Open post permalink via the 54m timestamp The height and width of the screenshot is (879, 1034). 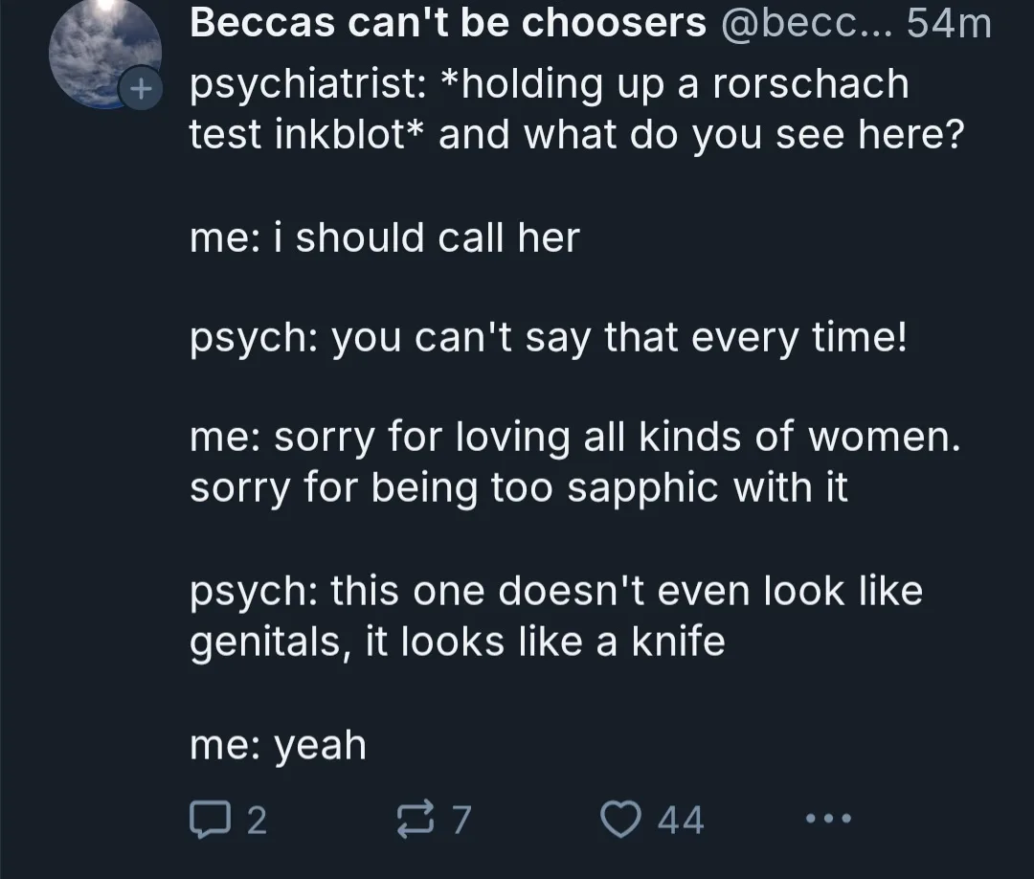(949, 24)
